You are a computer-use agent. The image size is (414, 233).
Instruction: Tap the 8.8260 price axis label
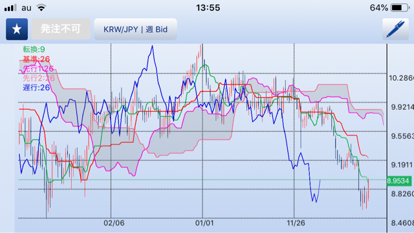click(402, 194)
